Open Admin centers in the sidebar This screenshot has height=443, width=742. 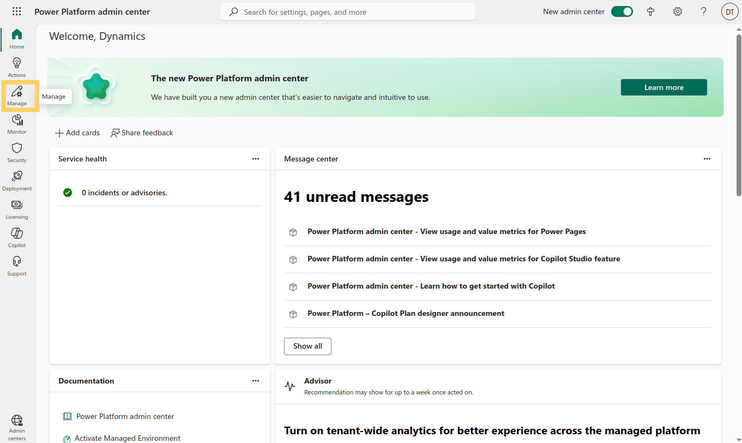[x=17, y=427]
